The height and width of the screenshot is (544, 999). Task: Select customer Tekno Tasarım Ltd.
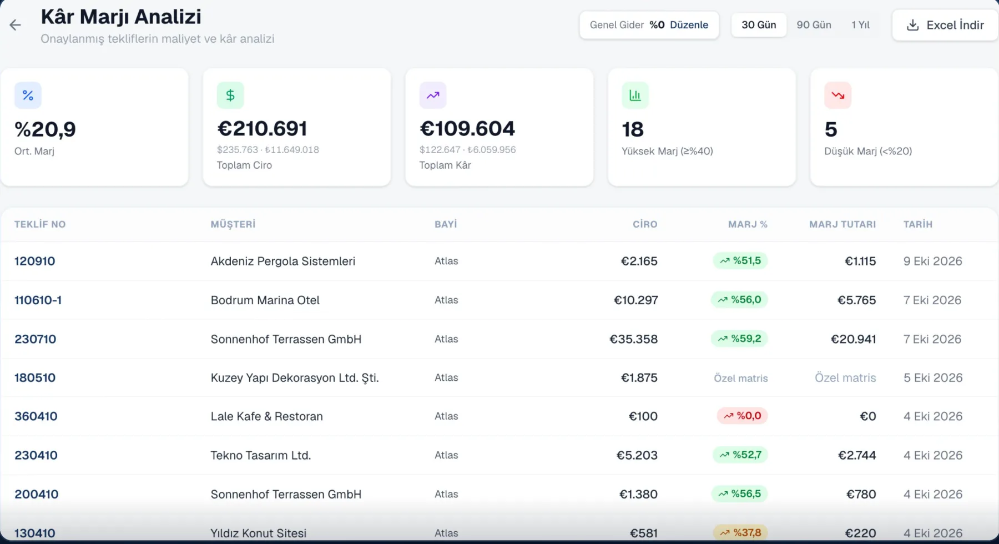tap(261, 455)
